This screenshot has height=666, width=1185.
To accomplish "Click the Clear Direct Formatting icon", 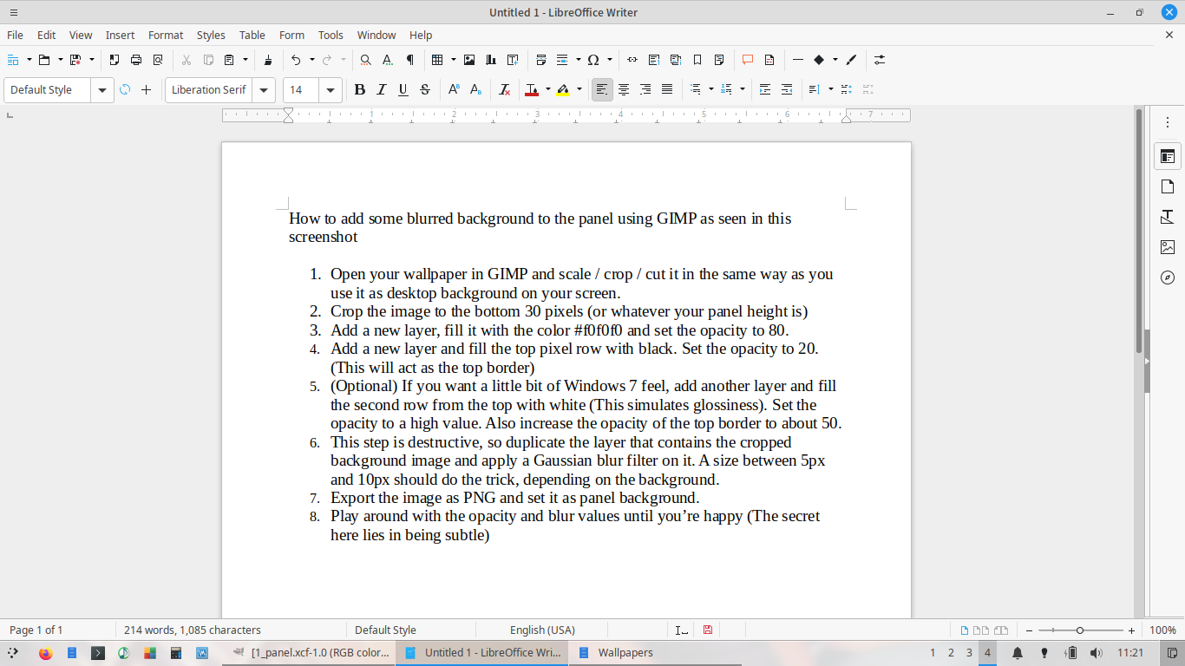I will [x=504, y=89].
